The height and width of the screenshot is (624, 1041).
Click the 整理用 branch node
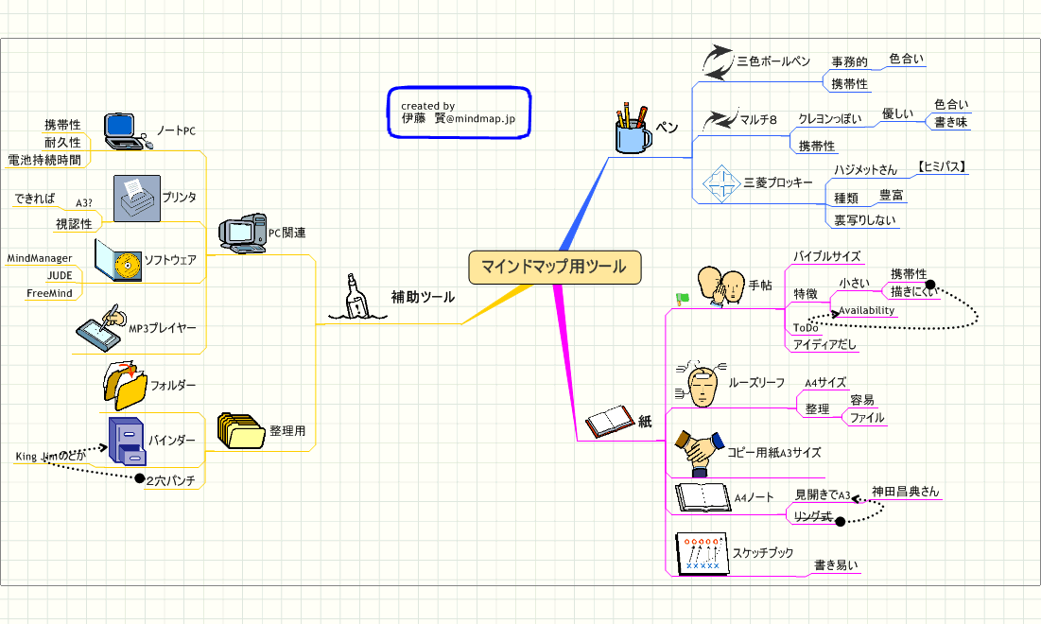[288, 430]
